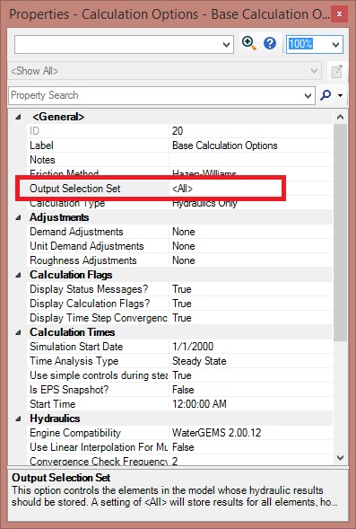The width and height of the screenshot is (356, 529).
Task: Click True value for Use simple controls
Action: 182,375
